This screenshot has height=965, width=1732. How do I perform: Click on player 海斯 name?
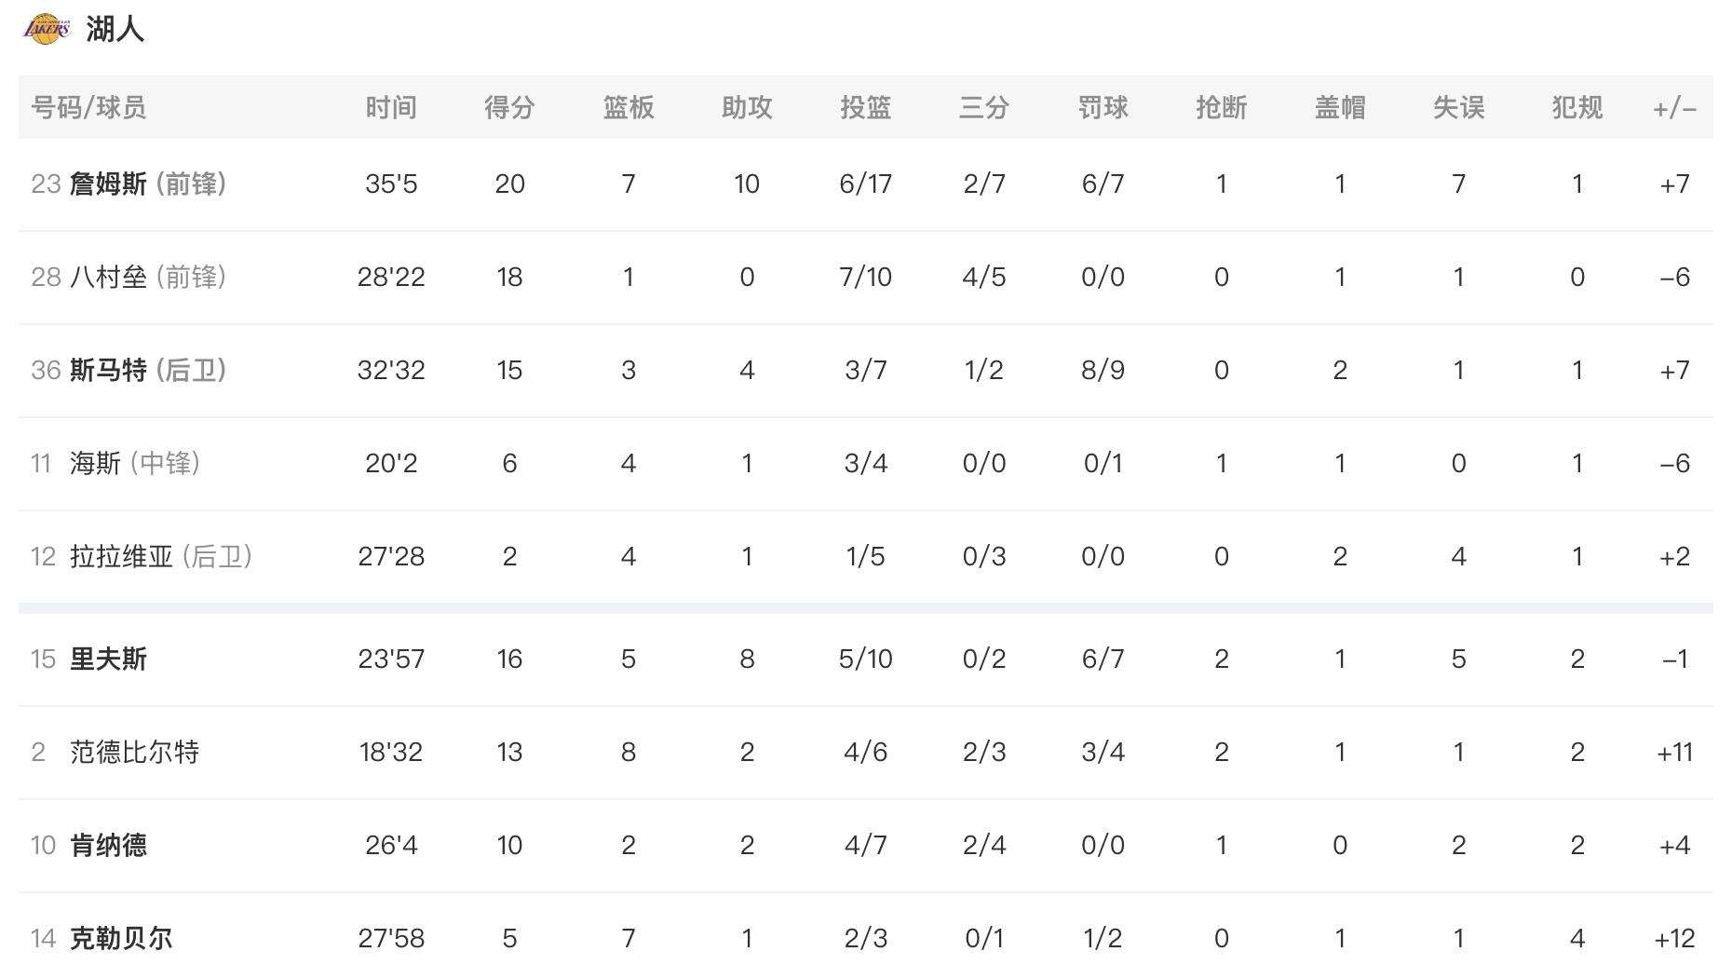95,463
